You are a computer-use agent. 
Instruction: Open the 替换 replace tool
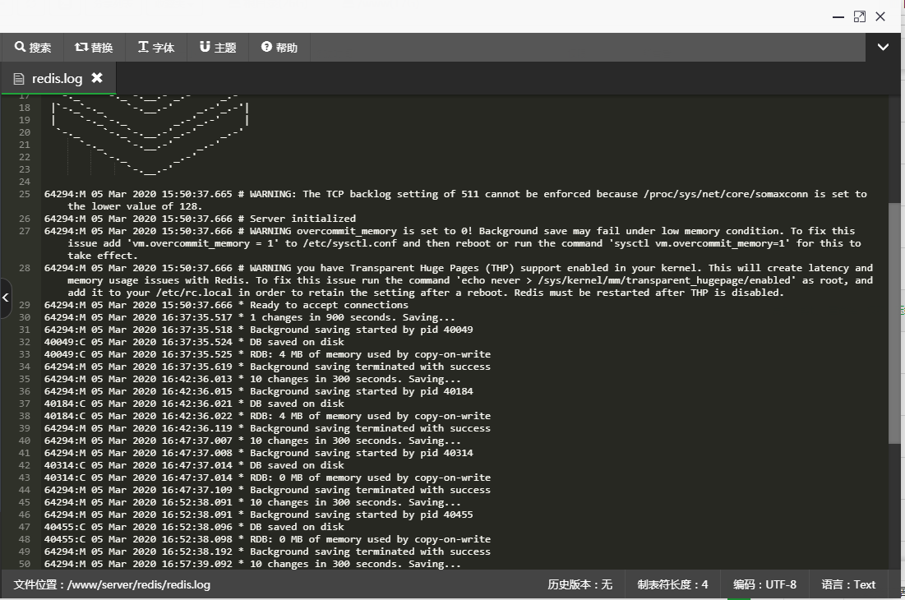[94, 48]
